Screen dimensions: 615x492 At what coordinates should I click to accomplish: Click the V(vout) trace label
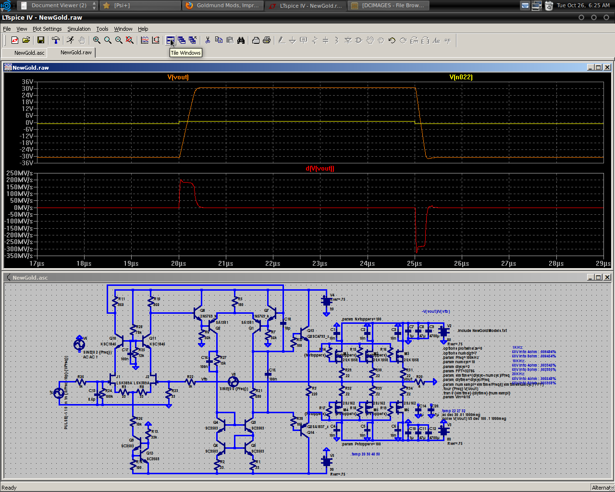(x=178, y=77)
